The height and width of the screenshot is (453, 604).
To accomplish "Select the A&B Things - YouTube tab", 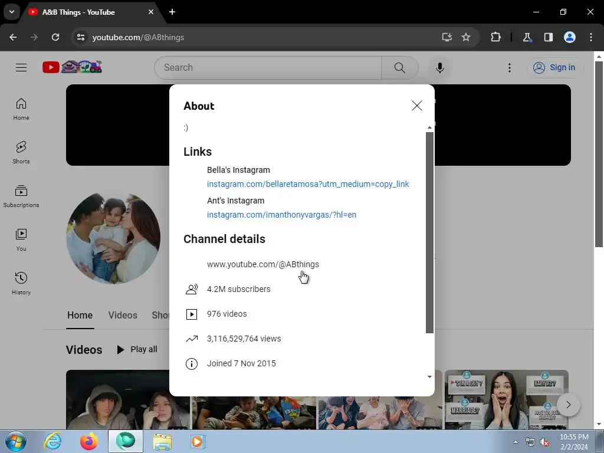I will click(90, 12).
